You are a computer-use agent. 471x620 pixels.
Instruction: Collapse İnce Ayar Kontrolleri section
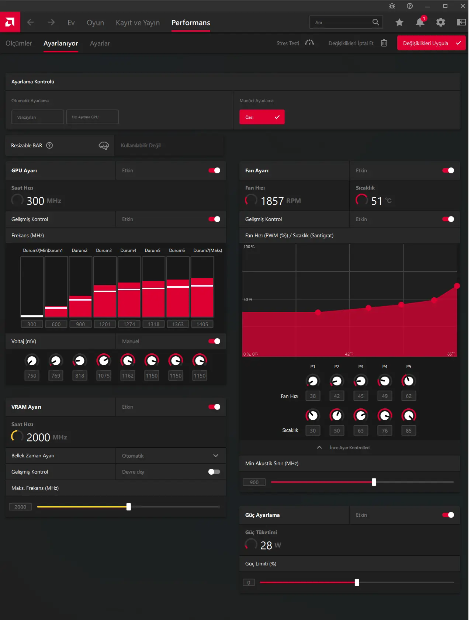pos(319,447)
